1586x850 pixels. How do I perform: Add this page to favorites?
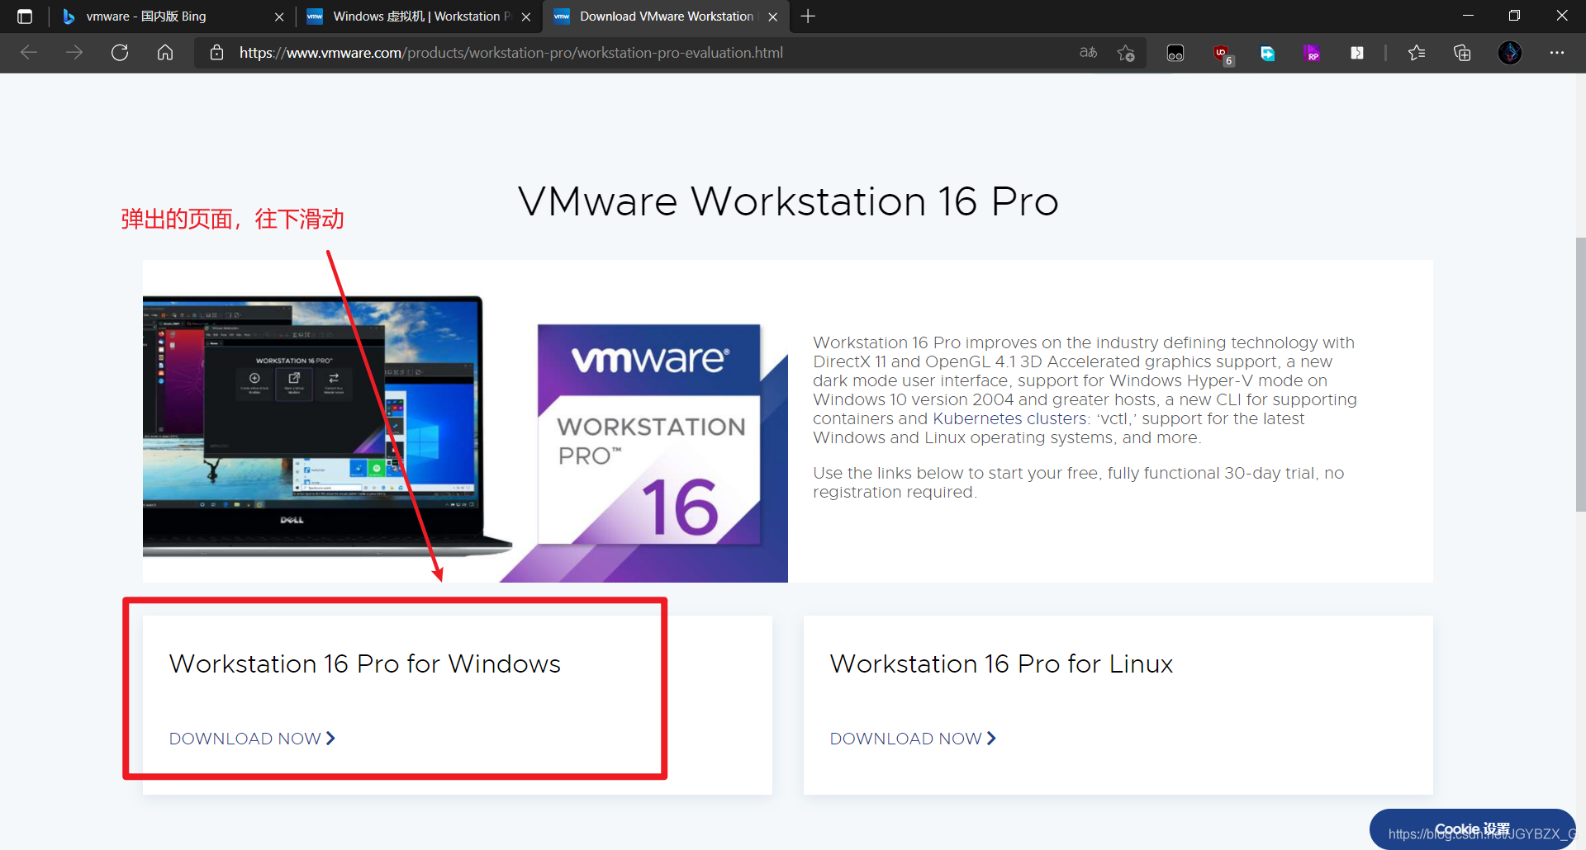(x=1126, y=53)
